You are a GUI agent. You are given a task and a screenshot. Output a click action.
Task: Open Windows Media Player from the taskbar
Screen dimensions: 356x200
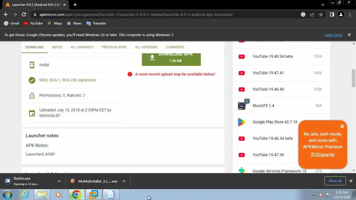click(59, 194)
